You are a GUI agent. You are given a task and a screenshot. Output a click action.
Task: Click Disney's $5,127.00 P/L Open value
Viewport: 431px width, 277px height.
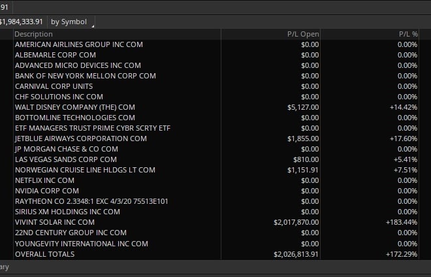point(303,107)
